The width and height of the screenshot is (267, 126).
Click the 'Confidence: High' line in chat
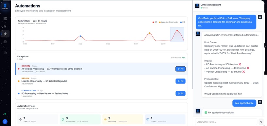(x=213, y=86)
